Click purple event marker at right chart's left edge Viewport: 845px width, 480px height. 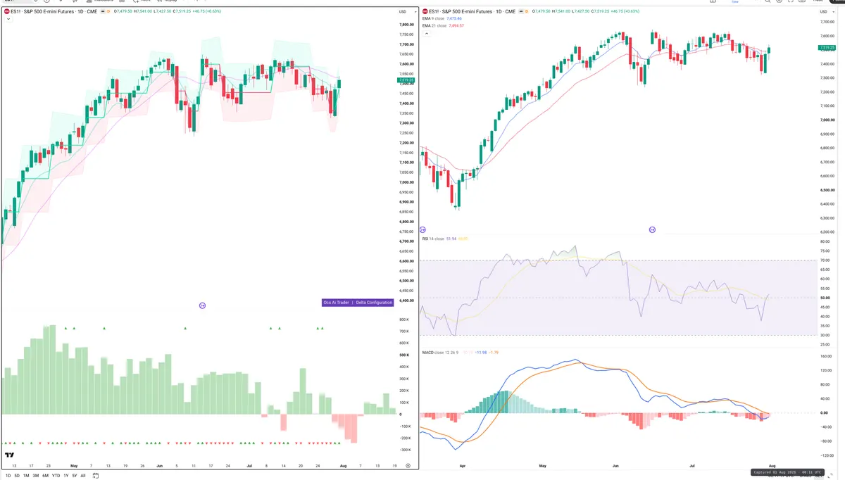pyautogui.click(x=423, y=229)
